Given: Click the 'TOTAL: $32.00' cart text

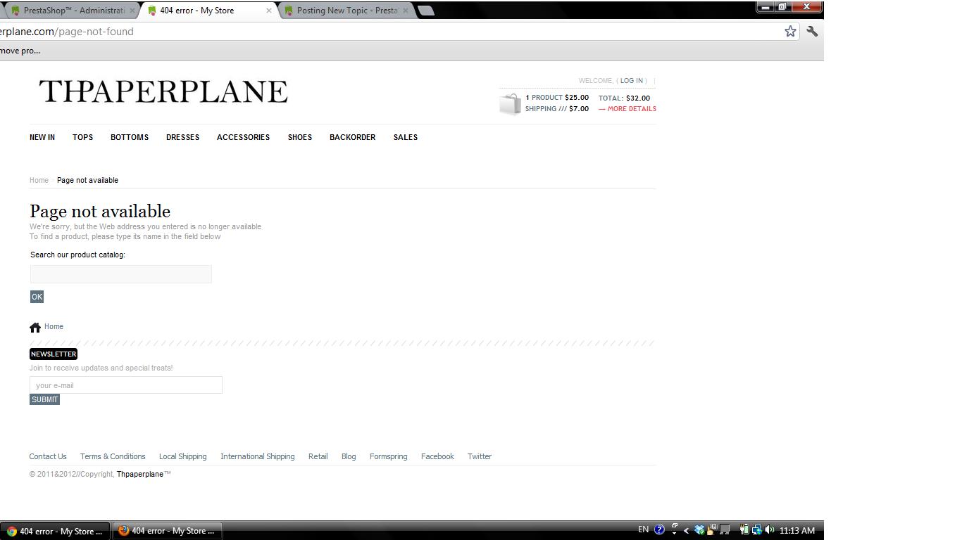Looking at the screenshot, I should (625, 98).
